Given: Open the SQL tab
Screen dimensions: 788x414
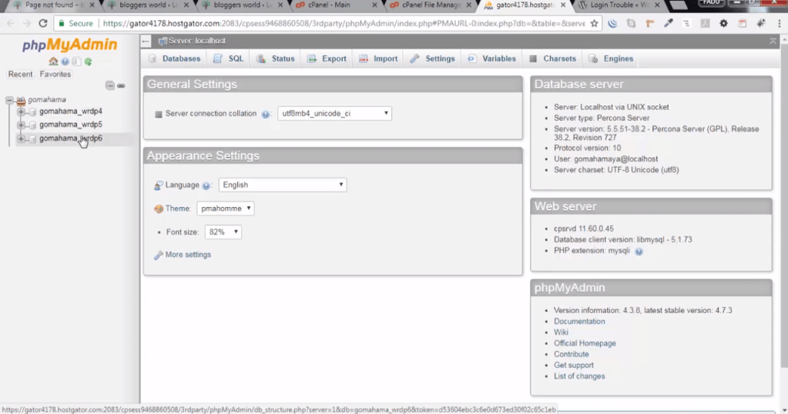Looking at the screenshot, I should (229, 58).
